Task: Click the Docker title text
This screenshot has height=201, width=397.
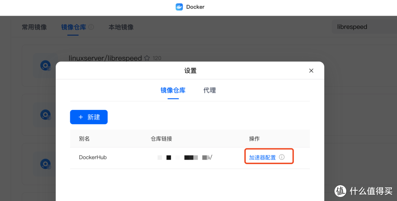Action: 195,7
